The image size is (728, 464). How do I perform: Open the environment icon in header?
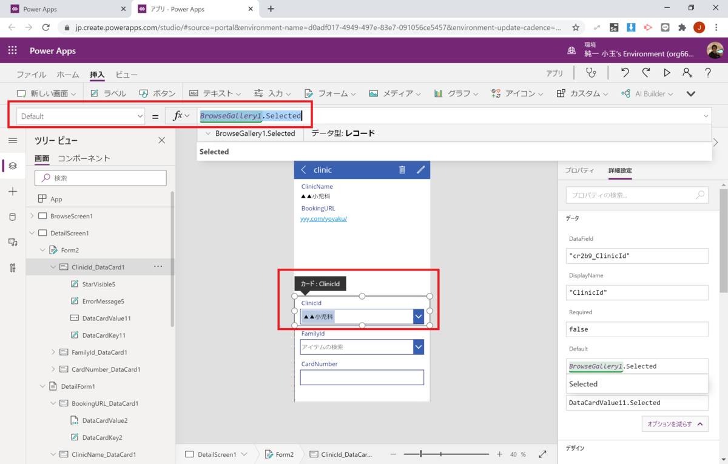click(571, 51)
